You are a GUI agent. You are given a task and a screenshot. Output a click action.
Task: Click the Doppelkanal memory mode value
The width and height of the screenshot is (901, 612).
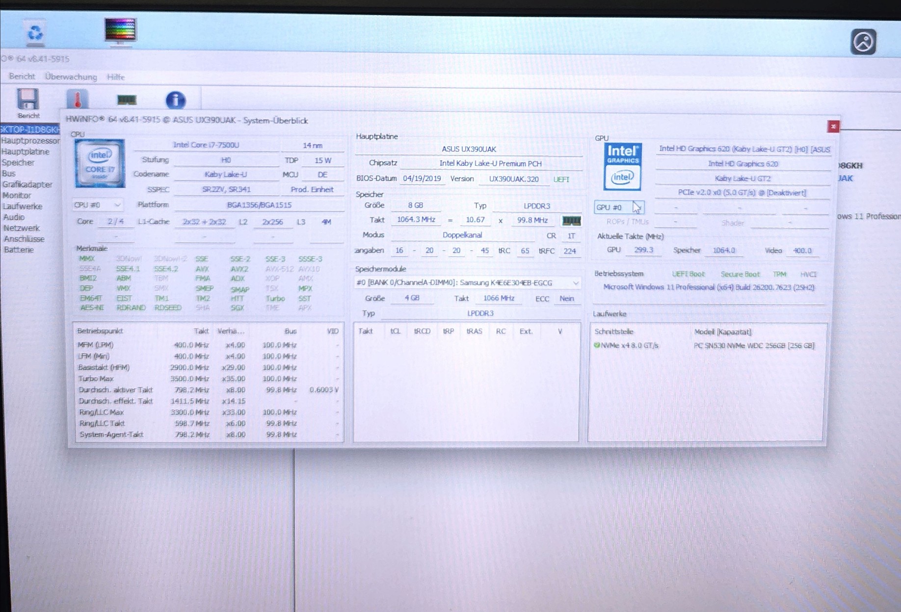(x=462, y=235)
